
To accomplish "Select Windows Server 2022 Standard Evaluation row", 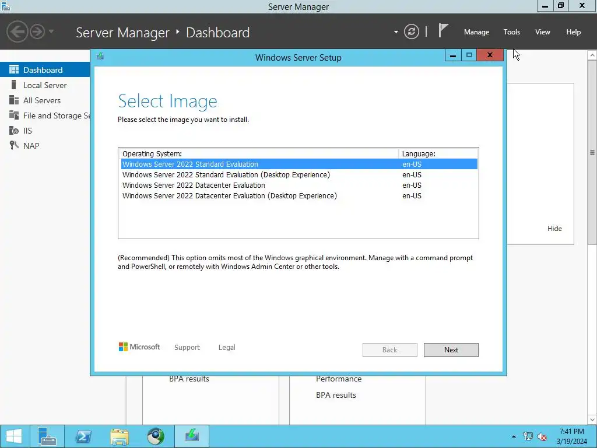I will point(299,164).
